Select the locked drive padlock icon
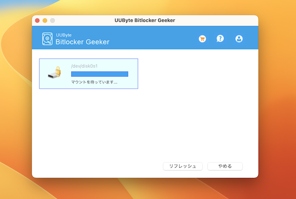296x199 pixels. click(x=54, y=72)
